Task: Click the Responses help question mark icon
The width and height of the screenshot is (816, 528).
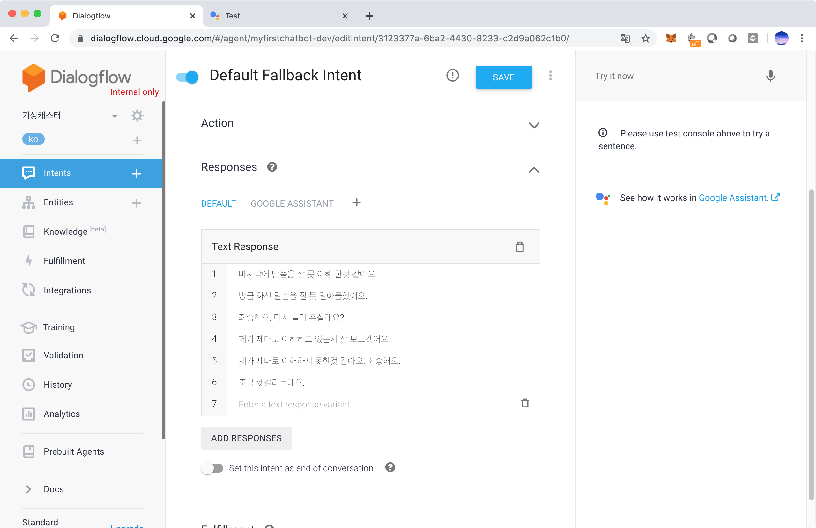Action: tap(272, 167)
